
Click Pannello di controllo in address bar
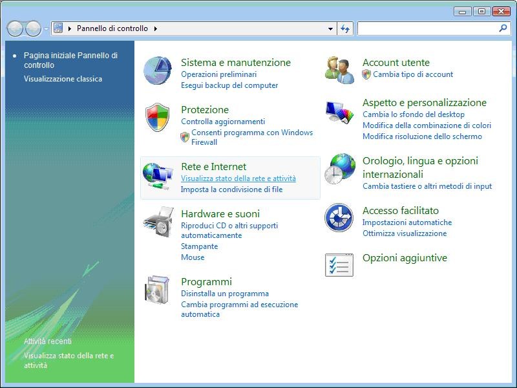tap(112, 28)
